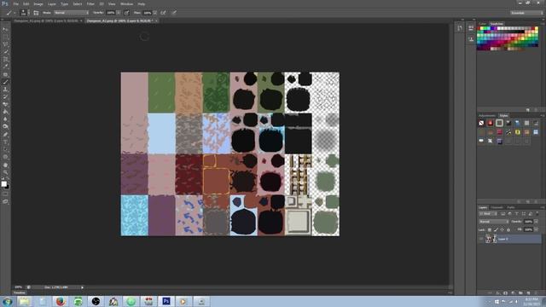Open the Essentials workspace switcher
The image size is (546, 307).
point(527,13)
